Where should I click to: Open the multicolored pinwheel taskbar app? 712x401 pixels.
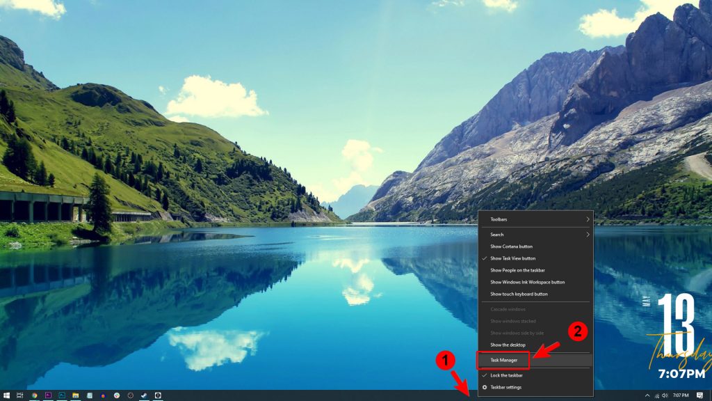tap(117, 395)
